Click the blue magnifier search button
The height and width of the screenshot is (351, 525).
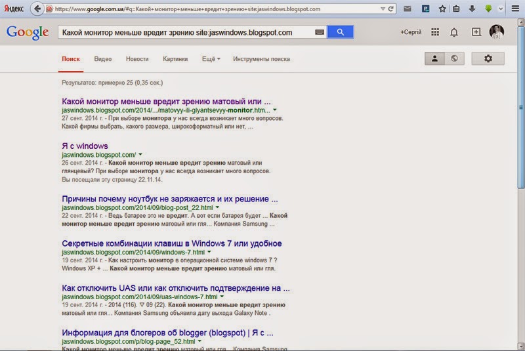pyautogui.click(x=340, y=32)
